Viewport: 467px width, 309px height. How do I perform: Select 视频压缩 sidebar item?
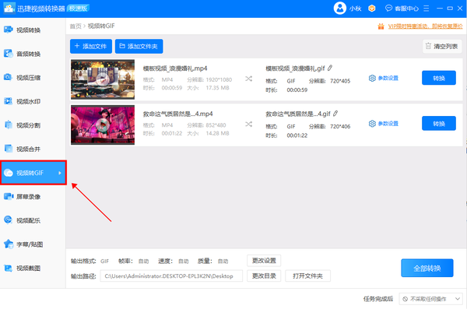coord(33,78)
